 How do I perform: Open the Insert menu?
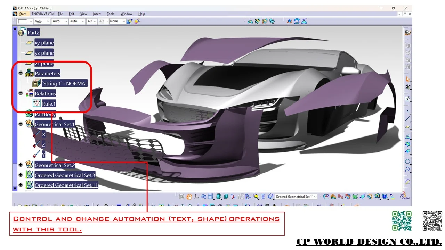(97, 14)
